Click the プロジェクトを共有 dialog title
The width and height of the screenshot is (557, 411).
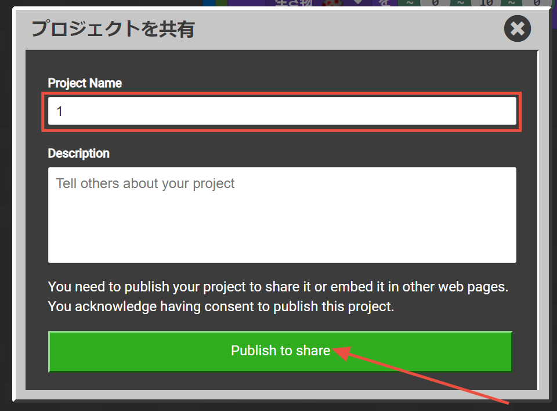[113, 29]
